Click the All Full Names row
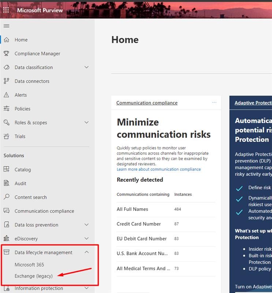 pos(133,209)
